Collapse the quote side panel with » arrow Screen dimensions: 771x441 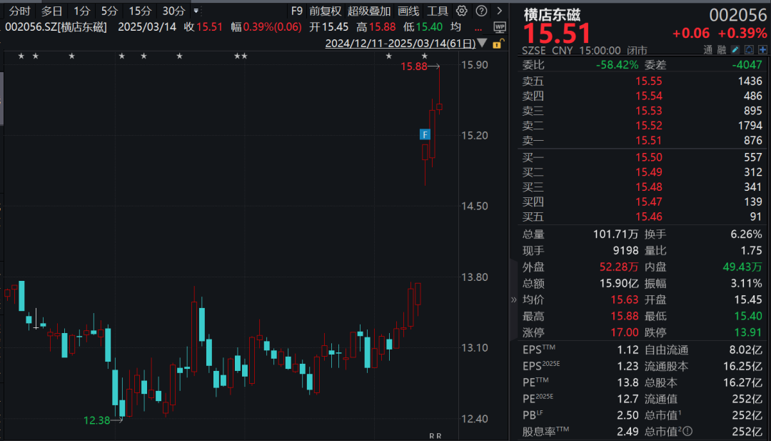pos(514,299)
